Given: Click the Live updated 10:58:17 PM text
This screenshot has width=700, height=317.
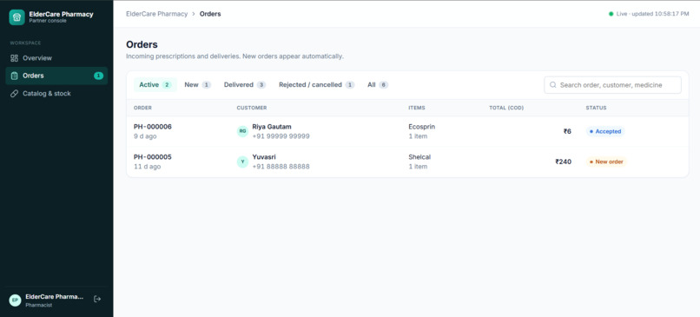Looking at the screenshot, I should (x=653, y=14).
